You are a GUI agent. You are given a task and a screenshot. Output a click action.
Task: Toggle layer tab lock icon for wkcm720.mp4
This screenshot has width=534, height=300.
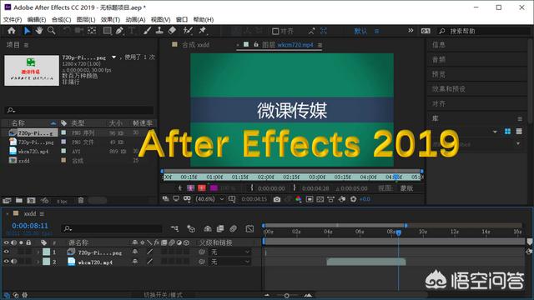[x=256, y=44]
